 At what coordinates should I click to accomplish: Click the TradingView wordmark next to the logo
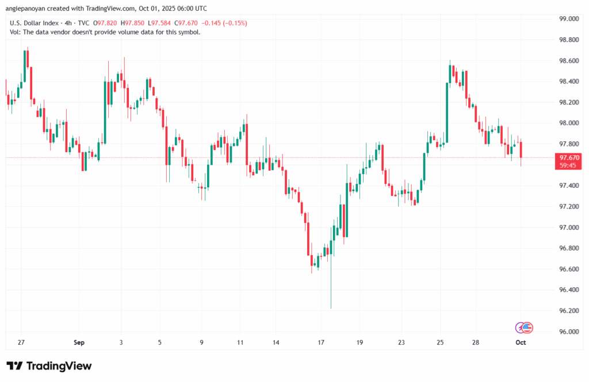click(60, 366)
